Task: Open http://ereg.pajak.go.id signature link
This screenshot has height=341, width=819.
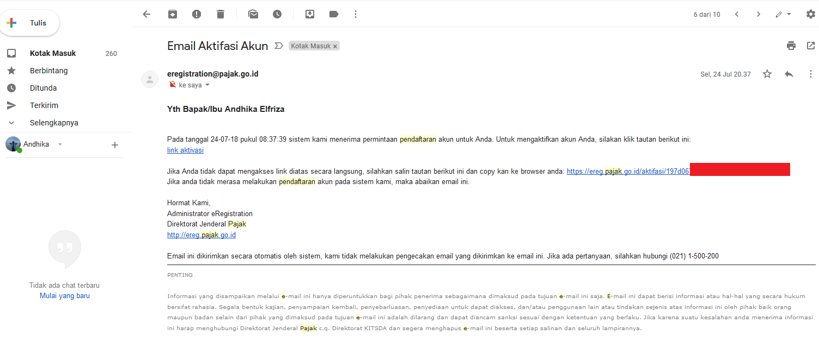Action: [201, 235]
